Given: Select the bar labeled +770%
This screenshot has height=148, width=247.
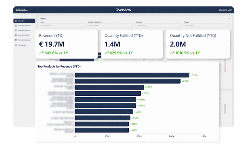Looking at the screenshot, I should pos(108,93).
